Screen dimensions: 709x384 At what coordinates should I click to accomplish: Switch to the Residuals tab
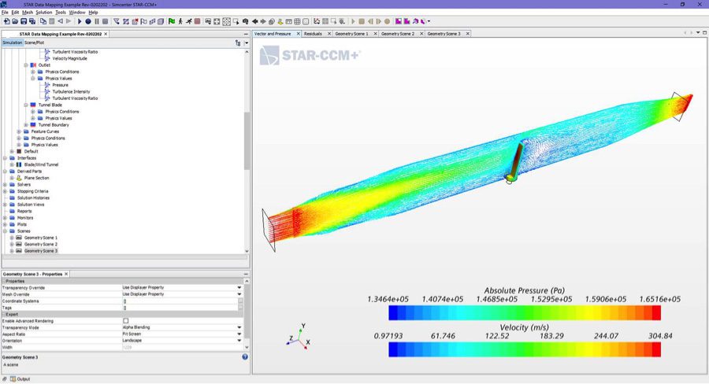[313, 34]
